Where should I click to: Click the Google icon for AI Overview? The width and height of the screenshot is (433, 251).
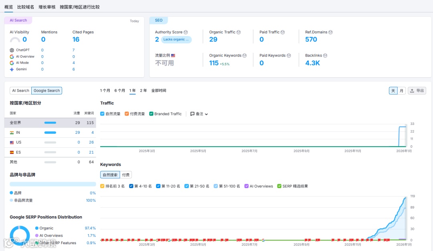tap(12, 56)
